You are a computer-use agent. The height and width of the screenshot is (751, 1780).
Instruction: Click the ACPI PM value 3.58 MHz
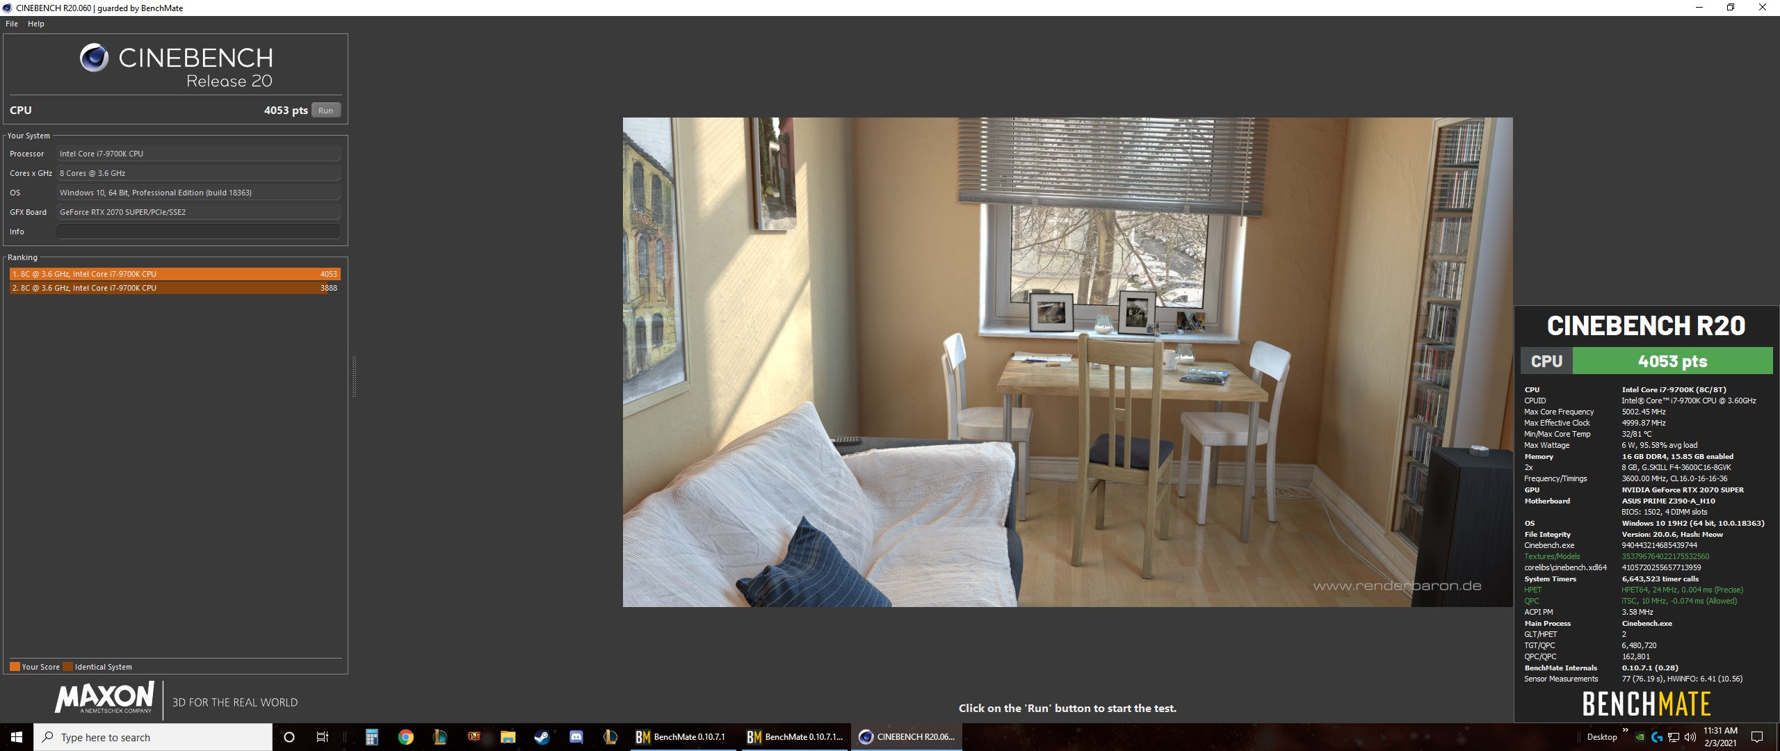tap(1637, 612)
